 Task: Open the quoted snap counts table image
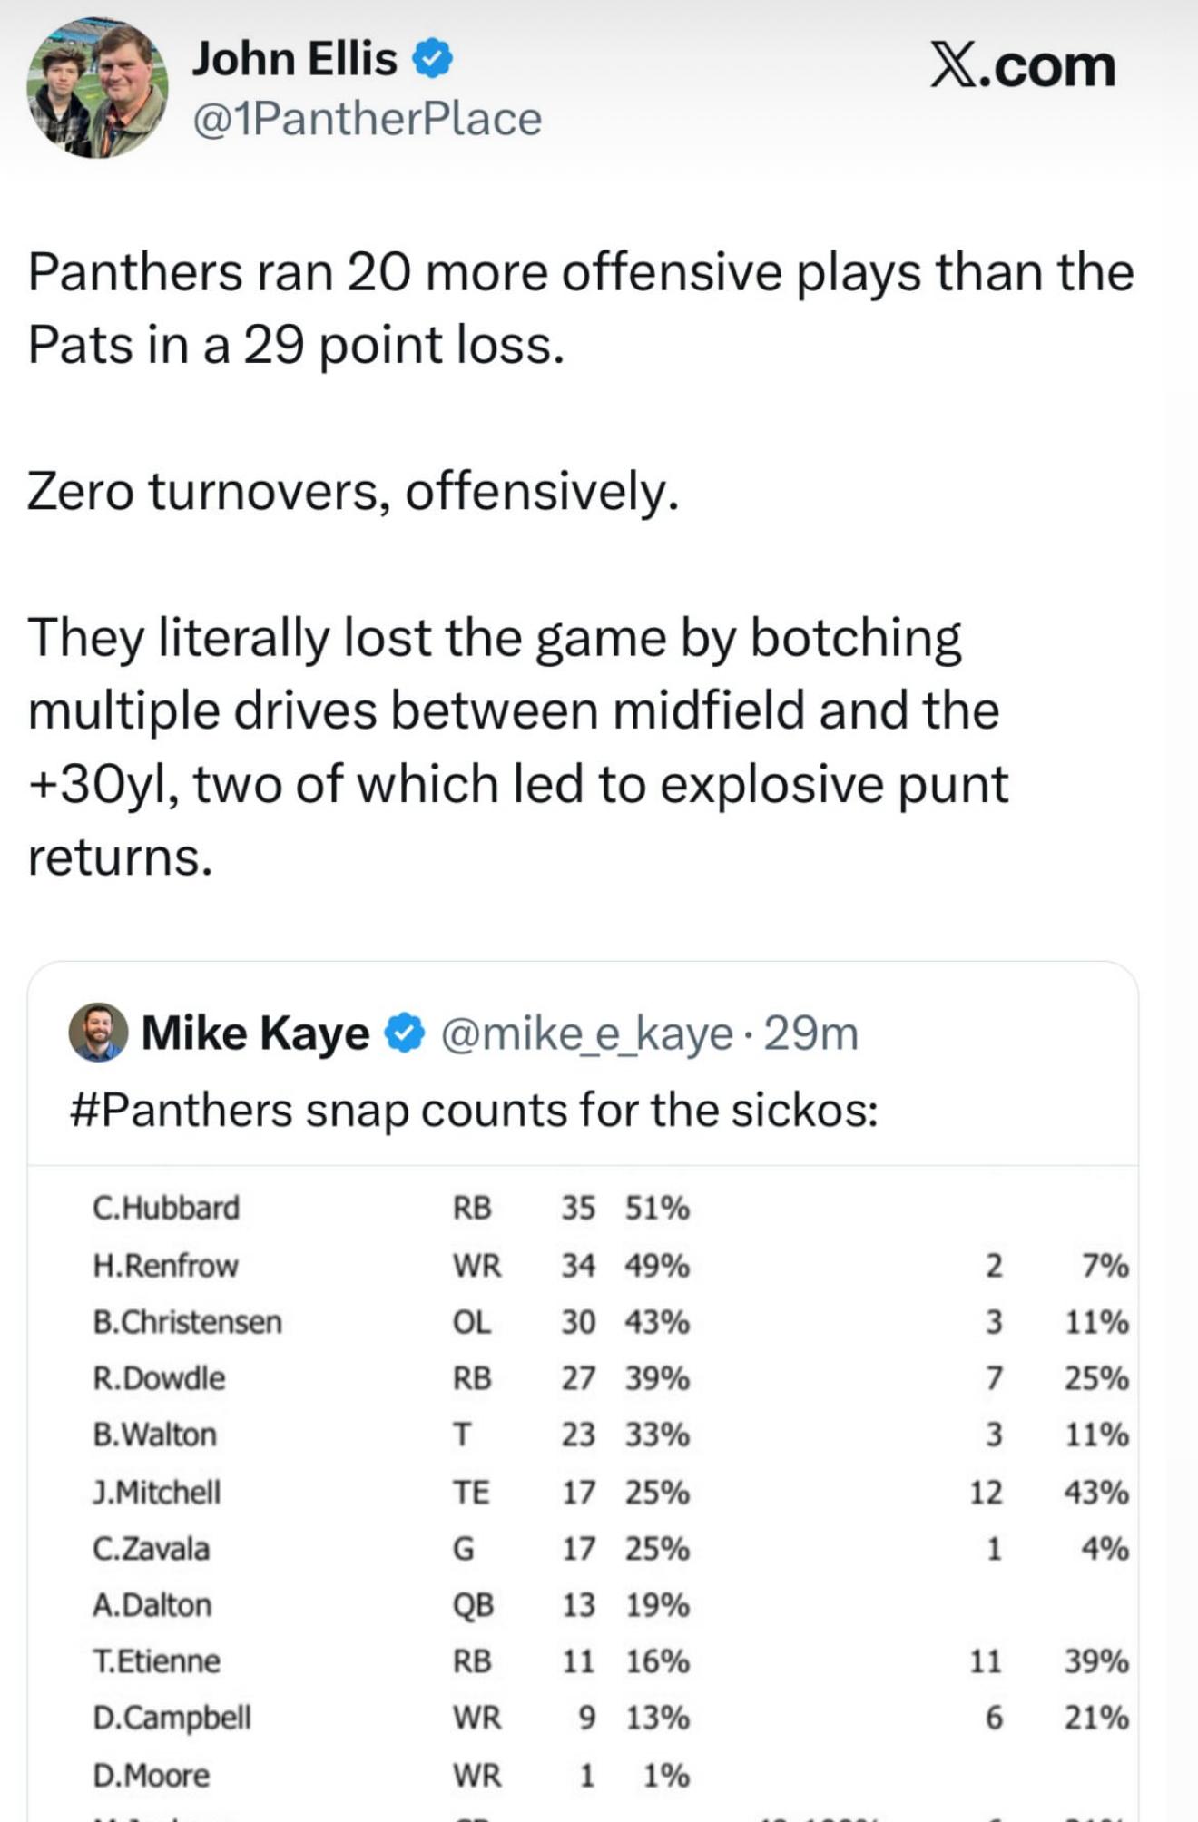(583, 1494)
